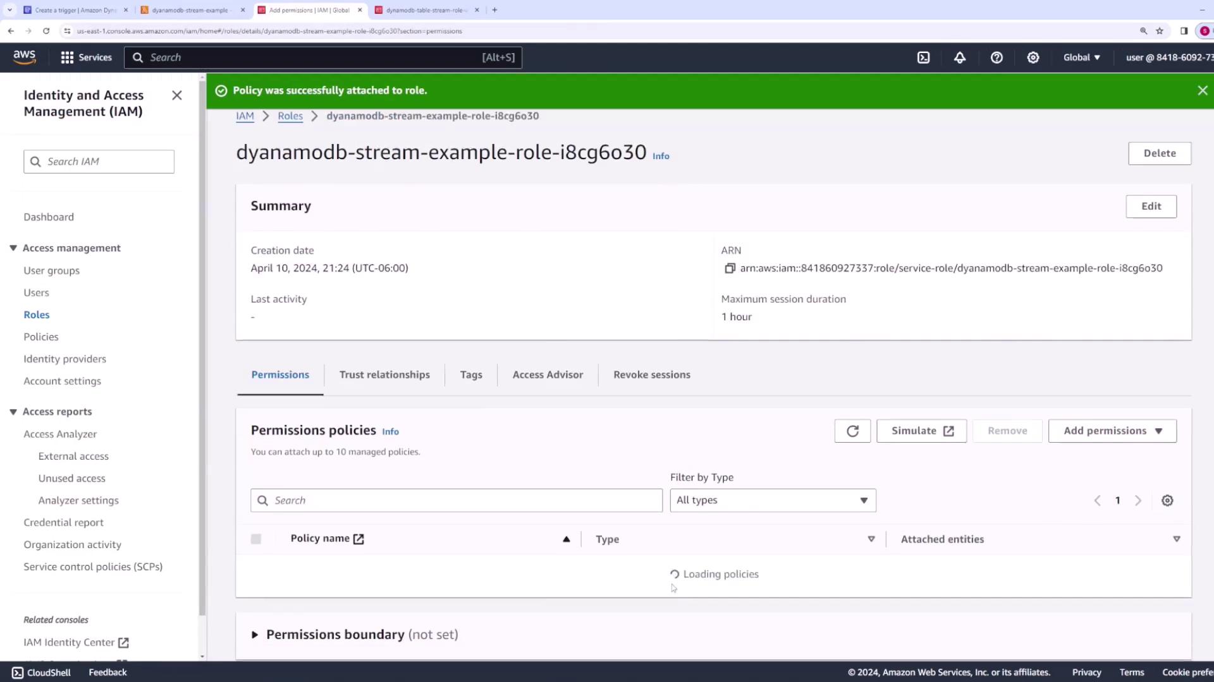
Task: Open the Global region selector
Action: tap(1081, 57)
